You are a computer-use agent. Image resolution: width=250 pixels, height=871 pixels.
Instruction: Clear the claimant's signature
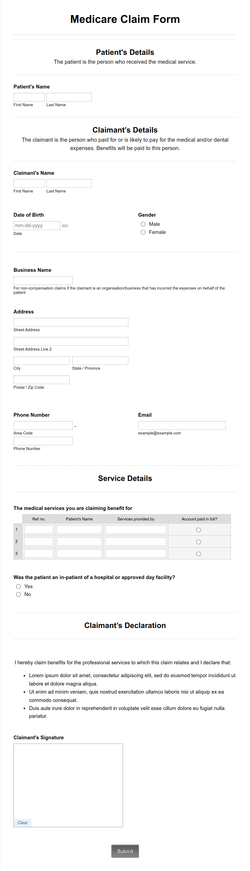point(23,823)
